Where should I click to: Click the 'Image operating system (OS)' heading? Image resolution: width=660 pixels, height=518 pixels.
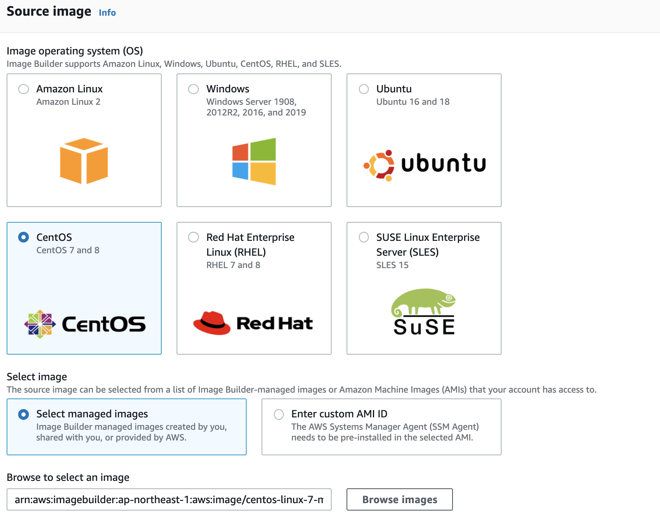[75, 51]
